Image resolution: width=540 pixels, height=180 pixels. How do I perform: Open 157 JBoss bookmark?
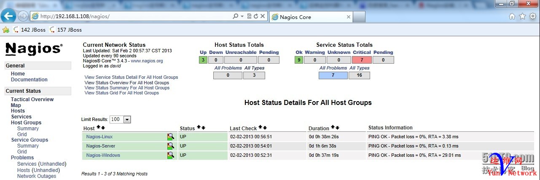65,30
